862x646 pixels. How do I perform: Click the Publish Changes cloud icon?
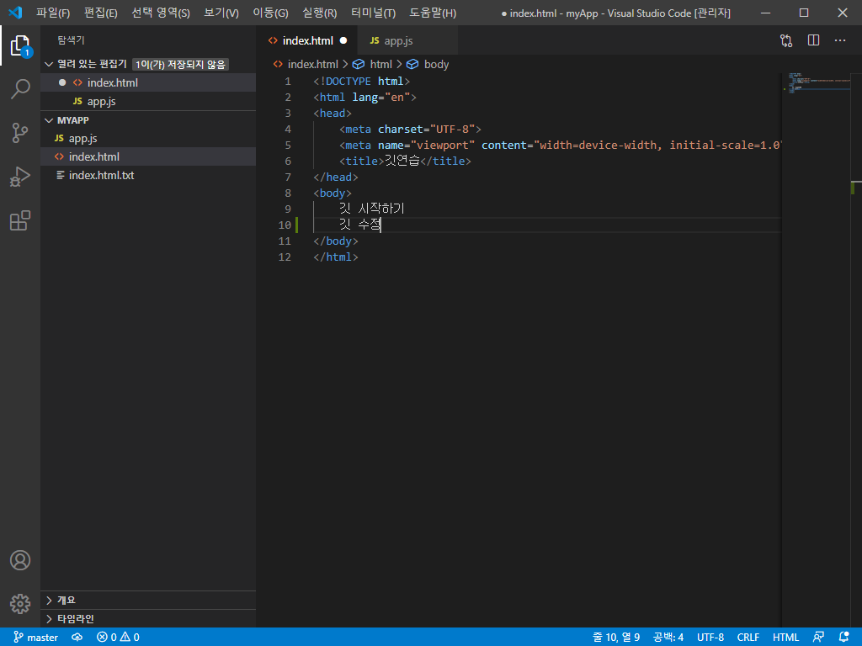(77, 638)
